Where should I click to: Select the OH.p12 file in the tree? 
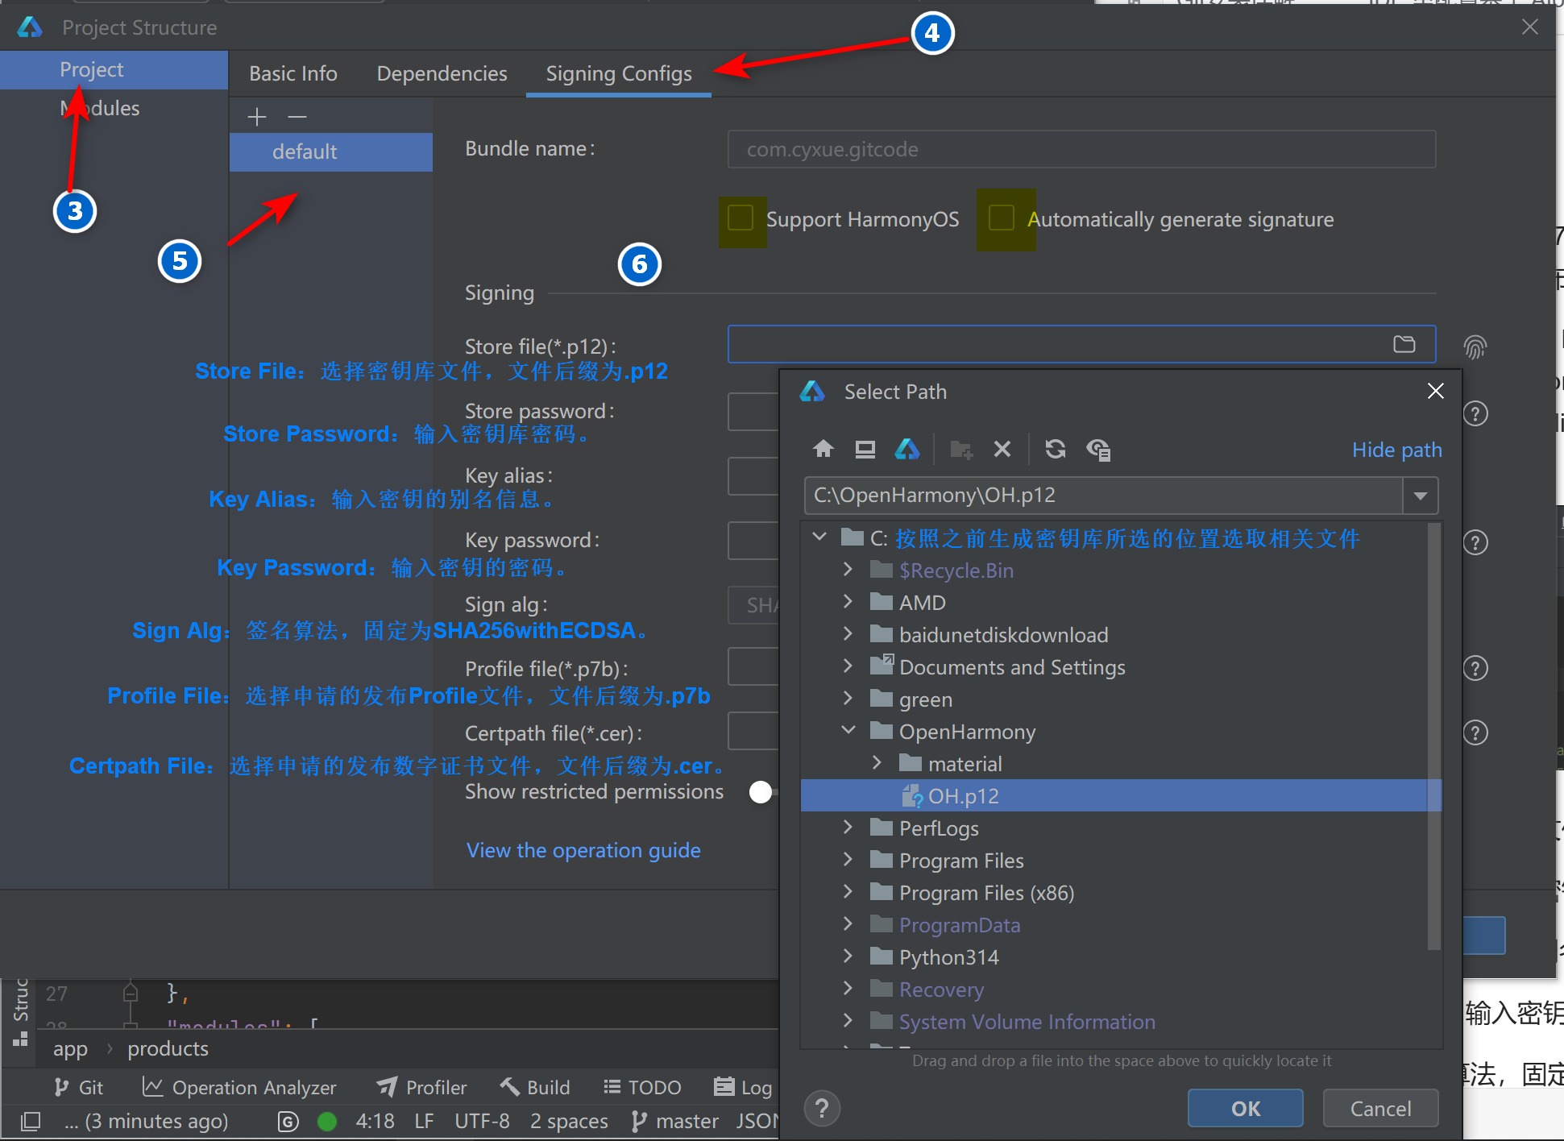pos(963,796)
